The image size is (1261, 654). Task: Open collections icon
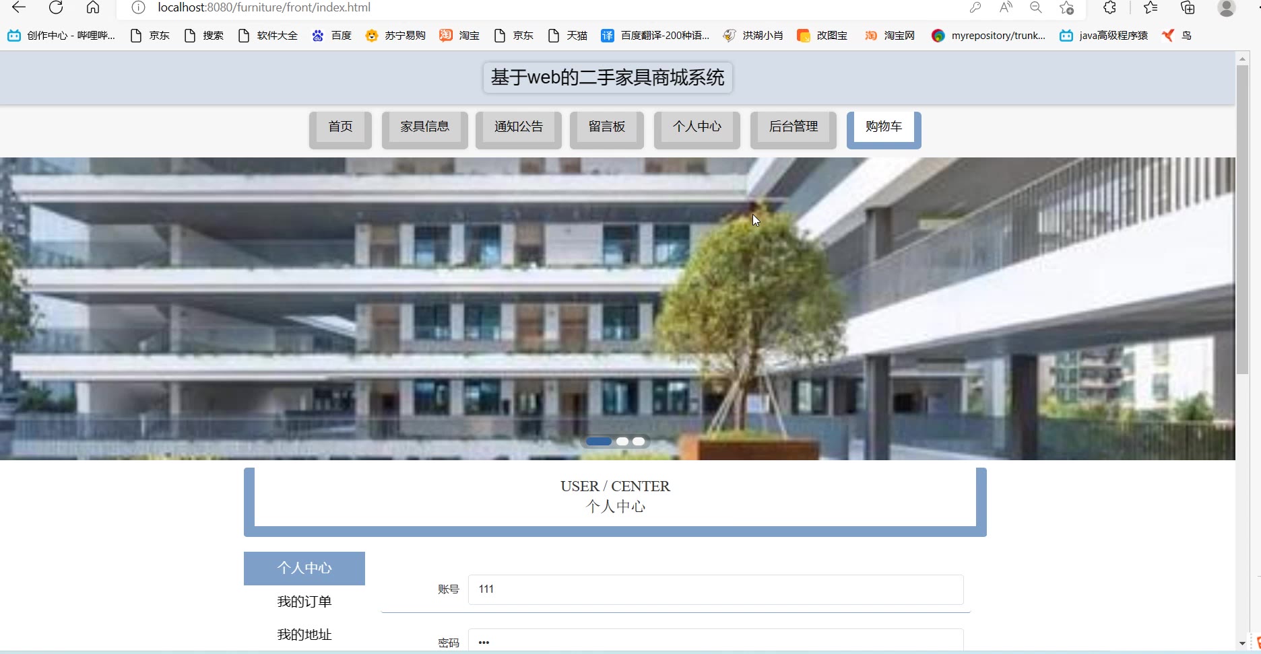coord(1188,7)
